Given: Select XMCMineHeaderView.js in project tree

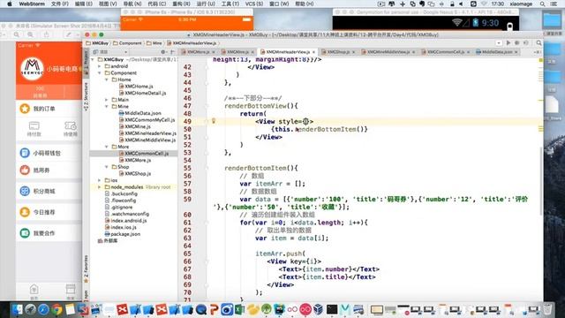Looking at the screenshot, I should click(x=147, y=133).
